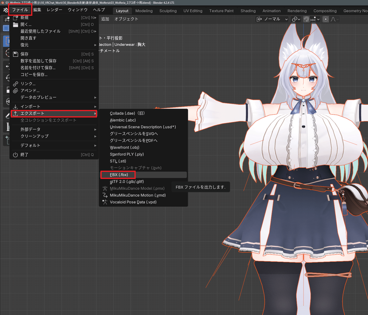Choose グリースペンシルをPDFへ export entry
368x315 pixels.
[144, 141]
